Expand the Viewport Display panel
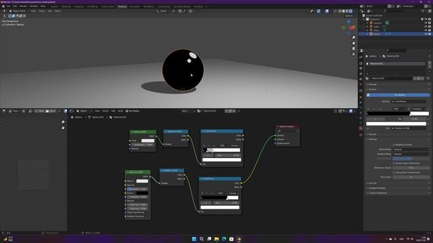This screenshot has height=243, width=433. coord(377,188)
